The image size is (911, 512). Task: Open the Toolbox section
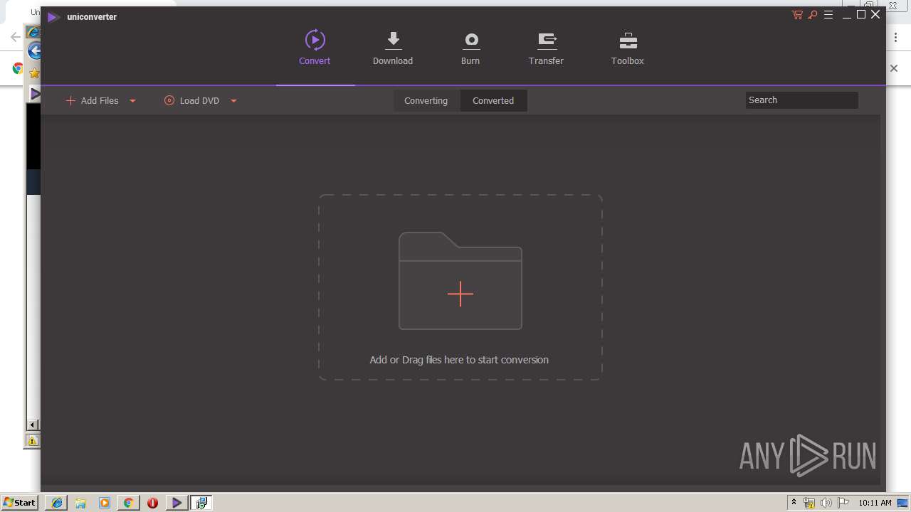point(627,48)
